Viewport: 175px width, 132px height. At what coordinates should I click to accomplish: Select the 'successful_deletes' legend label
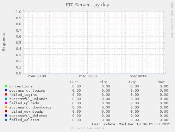[x=28, y=116]
